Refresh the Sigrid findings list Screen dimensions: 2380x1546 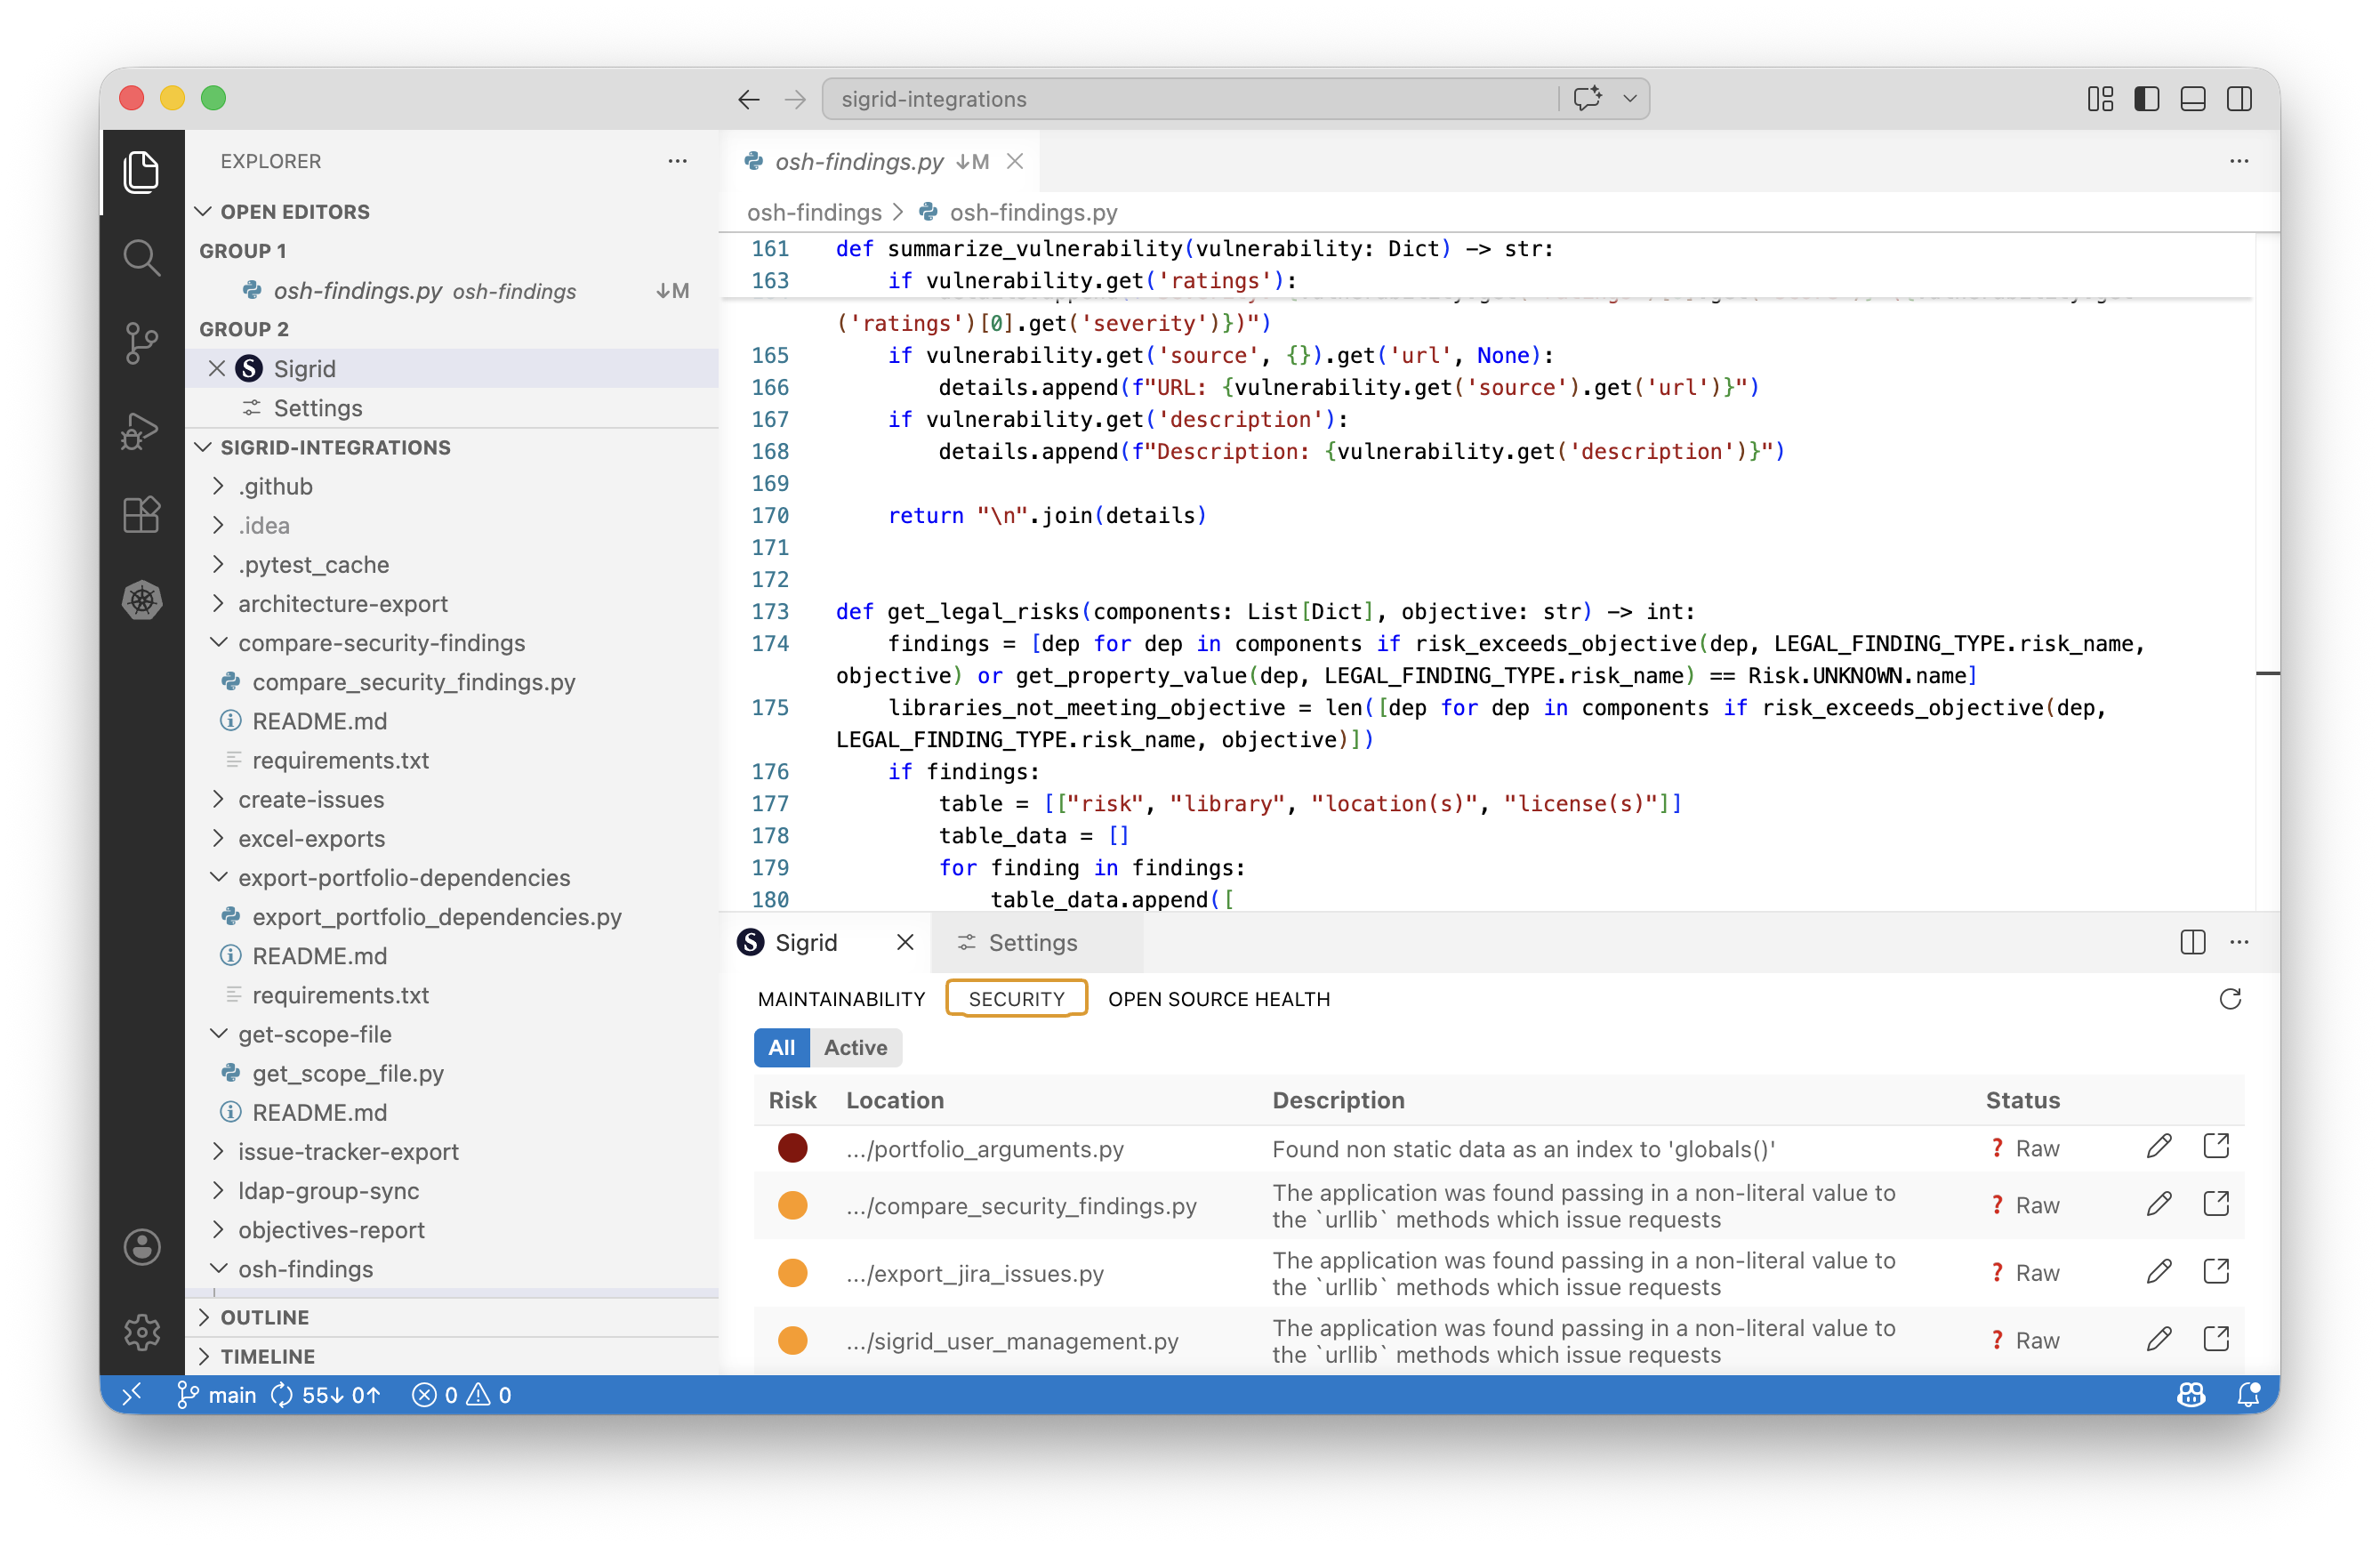[2229, 999]
